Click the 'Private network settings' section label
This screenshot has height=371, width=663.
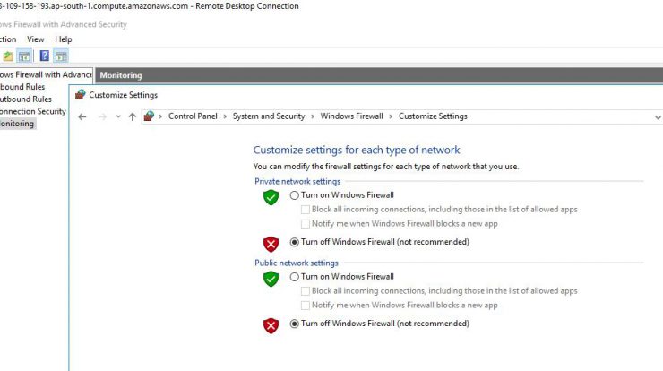tap(297, 182)
